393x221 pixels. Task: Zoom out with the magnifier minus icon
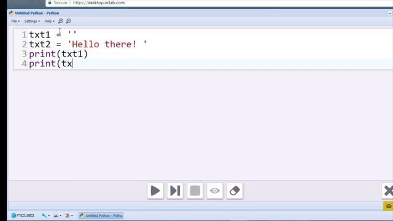[x=68, y=21]
